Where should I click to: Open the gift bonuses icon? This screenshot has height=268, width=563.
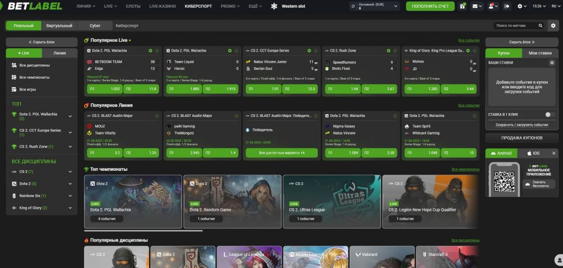pos(462,6)
